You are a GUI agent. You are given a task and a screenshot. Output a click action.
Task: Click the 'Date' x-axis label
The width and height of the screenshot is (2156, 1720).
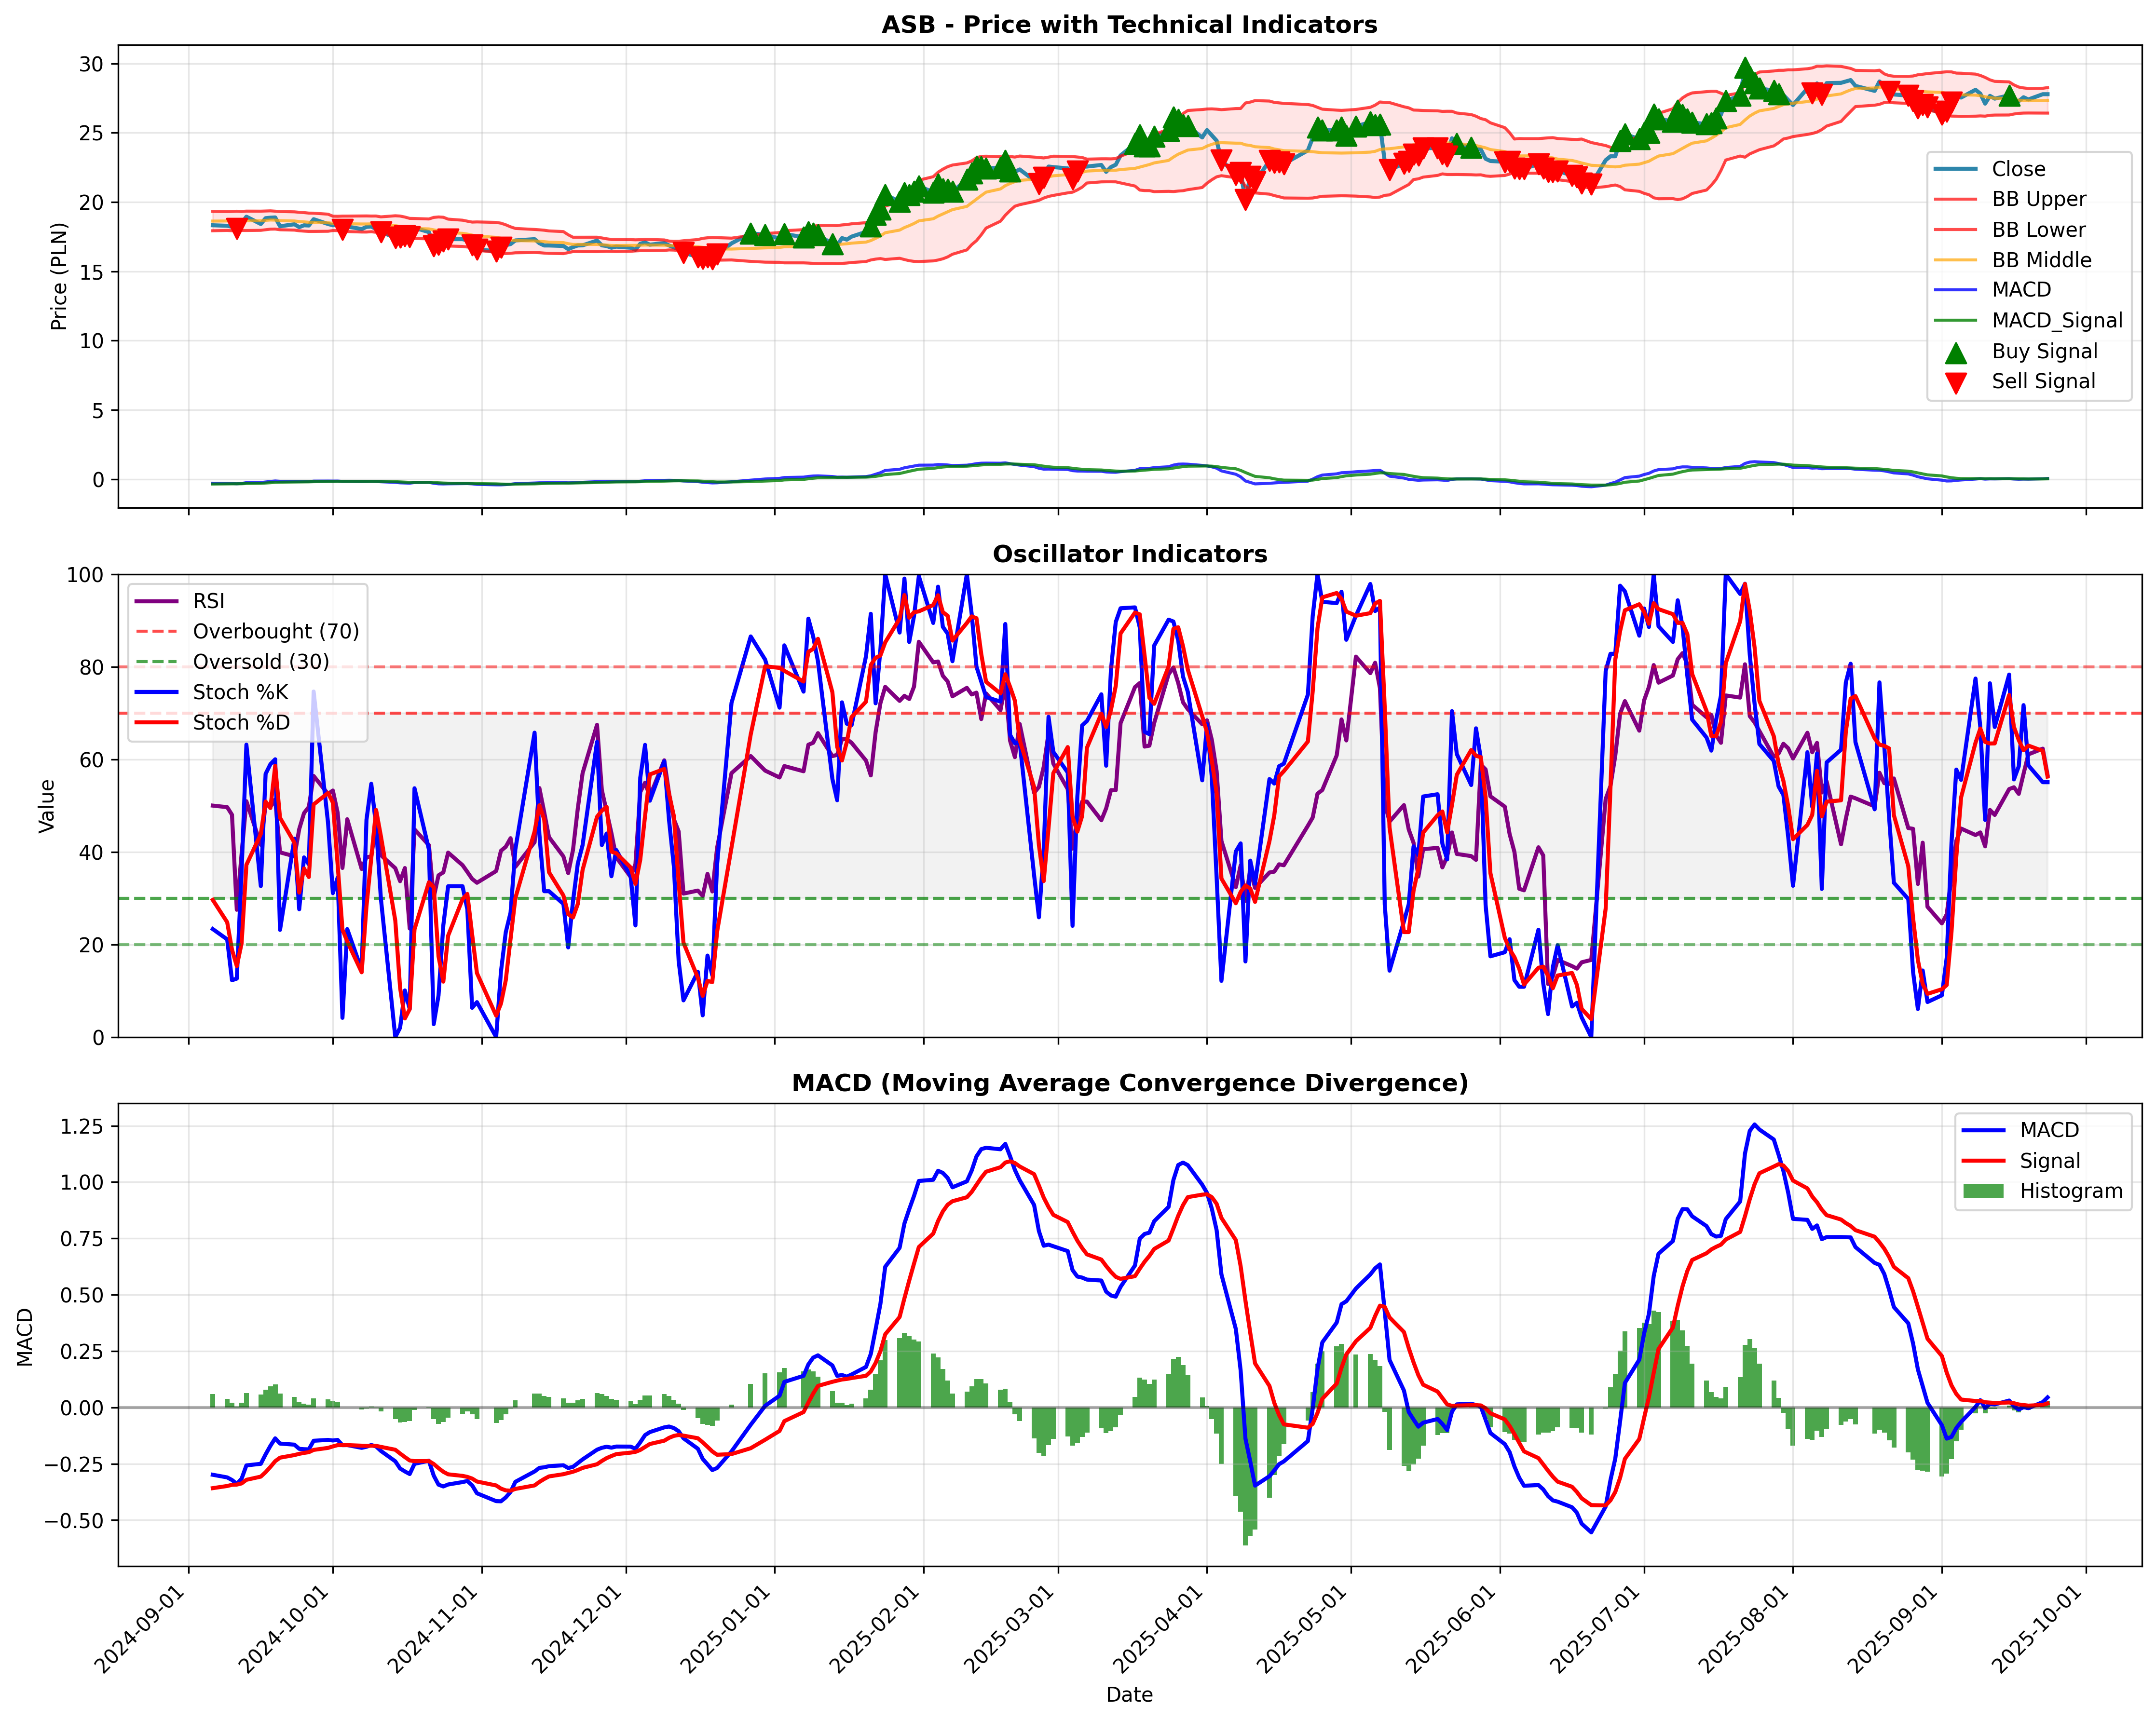pyautogui.click(x=1129, y=1695)
